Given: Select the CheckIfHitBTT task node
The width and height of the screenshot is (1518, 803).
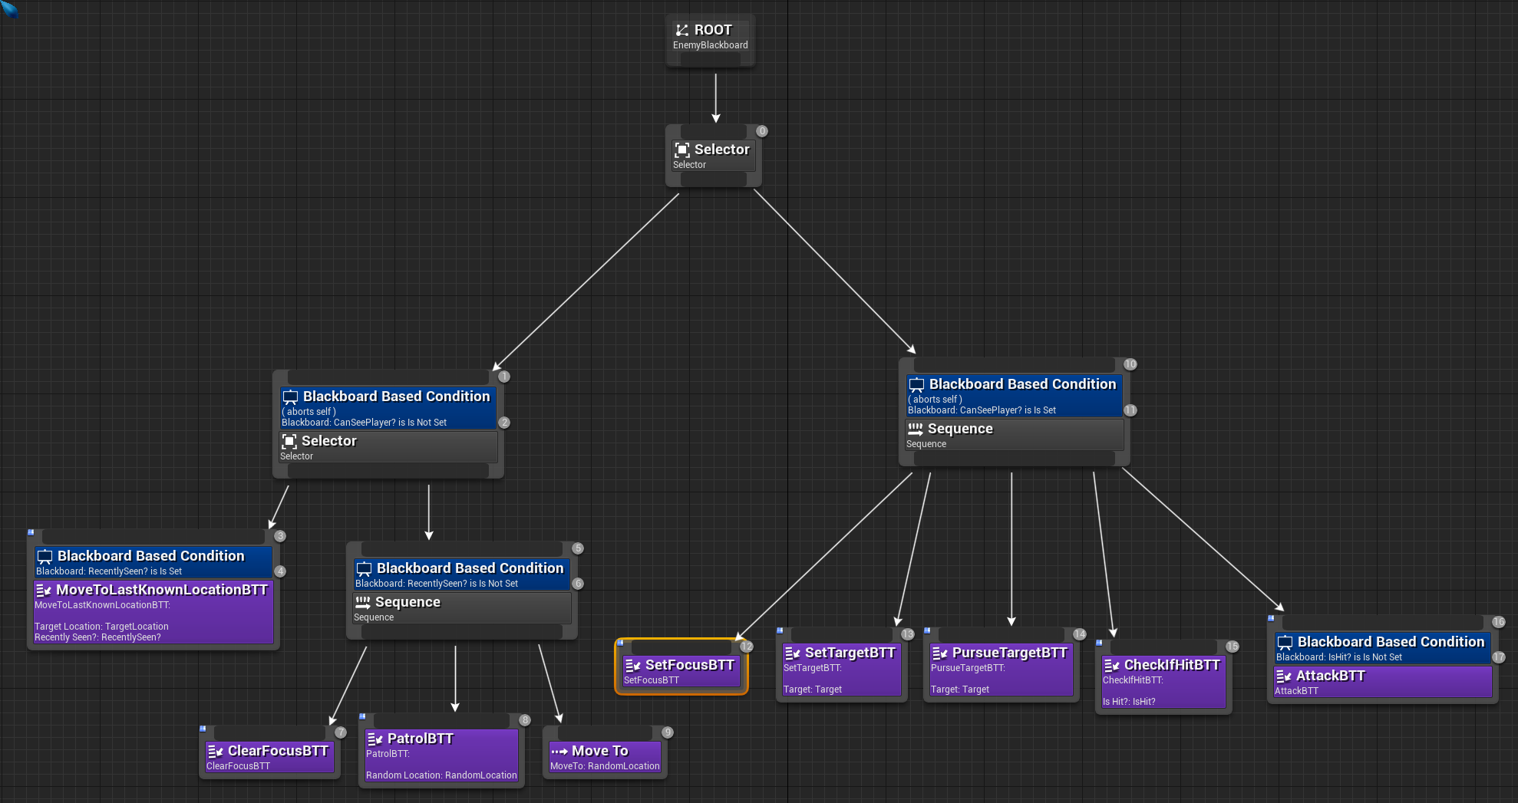Looking at the screenshot, I should point(1163,682).
